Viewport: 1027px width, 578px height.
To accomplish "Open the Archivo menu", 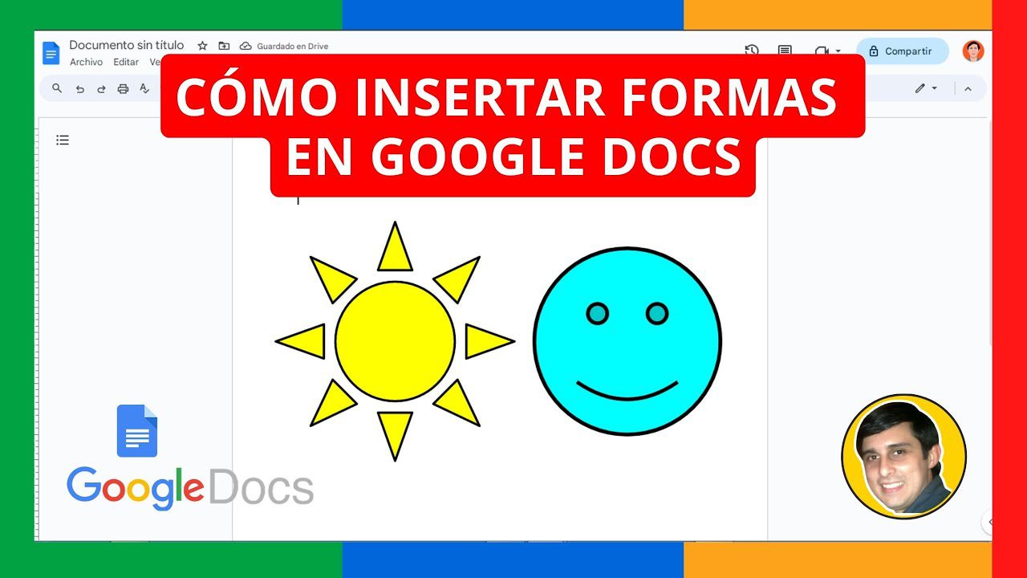I will (86, 62).
